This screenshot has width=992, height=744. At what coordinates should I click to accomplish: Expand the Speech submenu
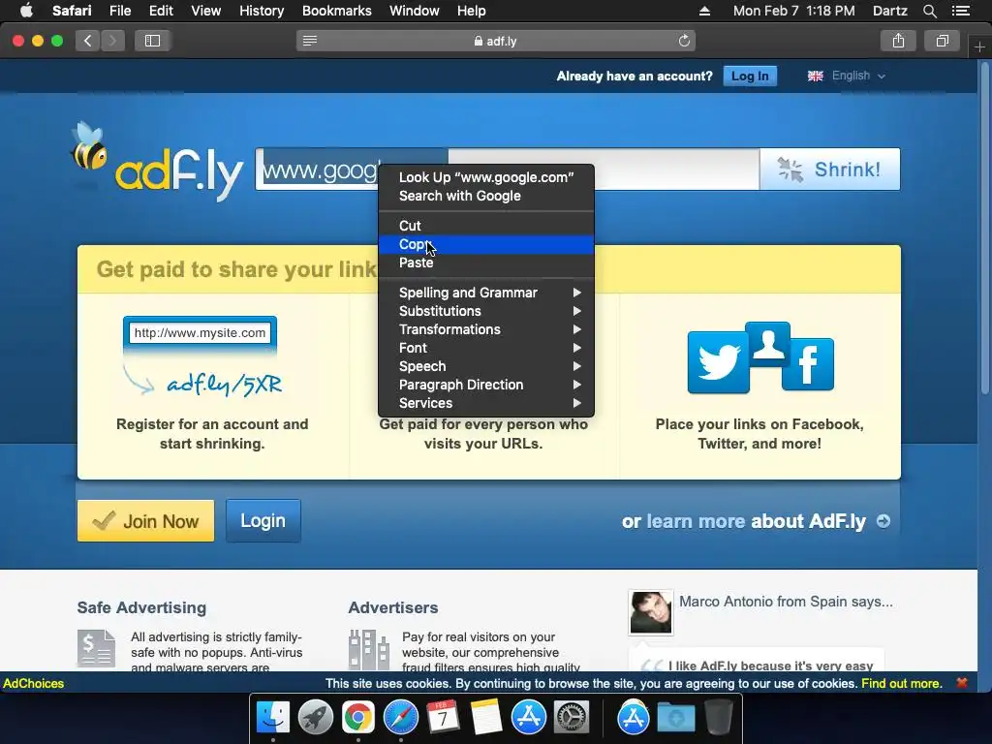(x=486, y=365)
